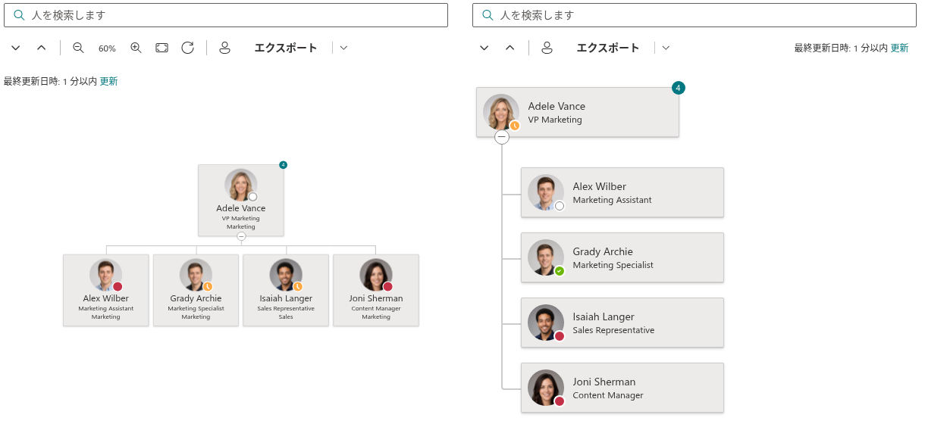This screenshot has width=925, height=424.
Task: Click VP Marketing title in right chart
Action: (555, 120)
